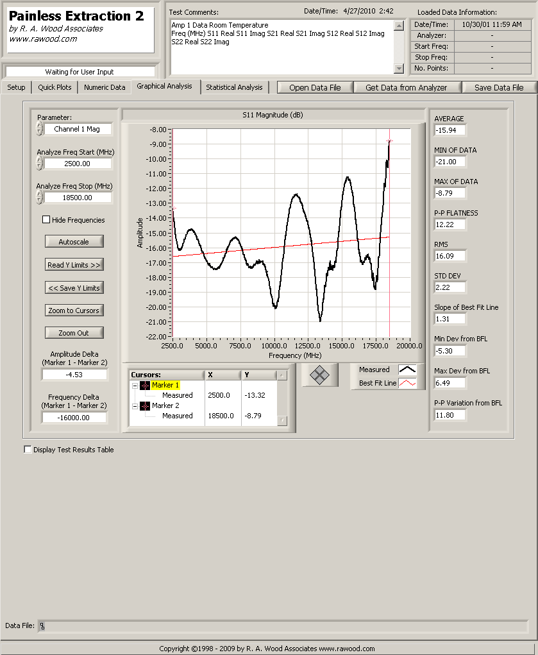This screenshot has height=655, width=538.
Task: Check Display Test Results Table
Action: [28, 450]
